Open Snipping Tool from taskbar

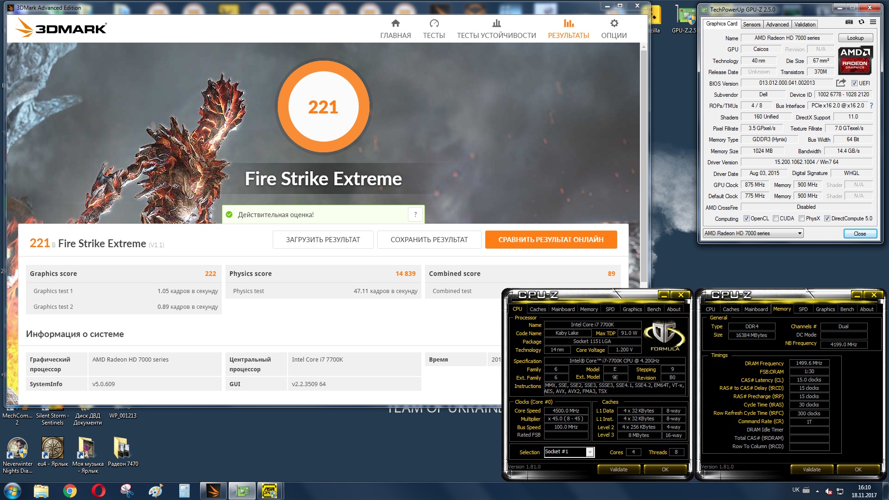pyautogui.click(x=127, y=491)
